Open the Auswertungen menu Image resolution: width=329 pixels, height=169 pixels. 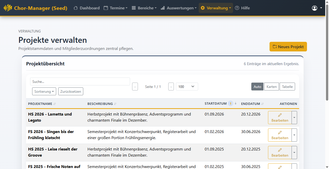click(179, 8)
